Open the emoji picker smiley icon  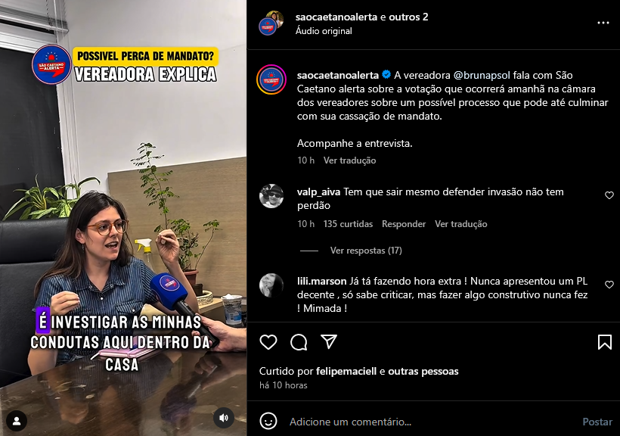(x=268, y=422)
